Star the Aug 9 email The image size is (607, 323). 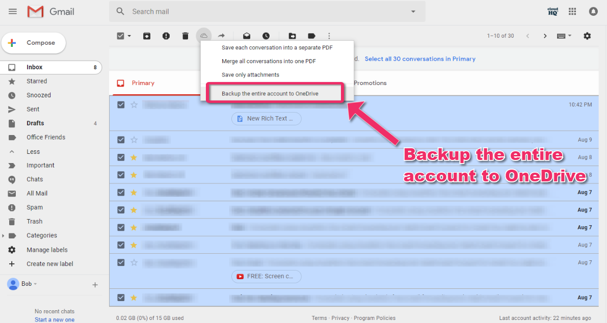(x=134, y=140)
